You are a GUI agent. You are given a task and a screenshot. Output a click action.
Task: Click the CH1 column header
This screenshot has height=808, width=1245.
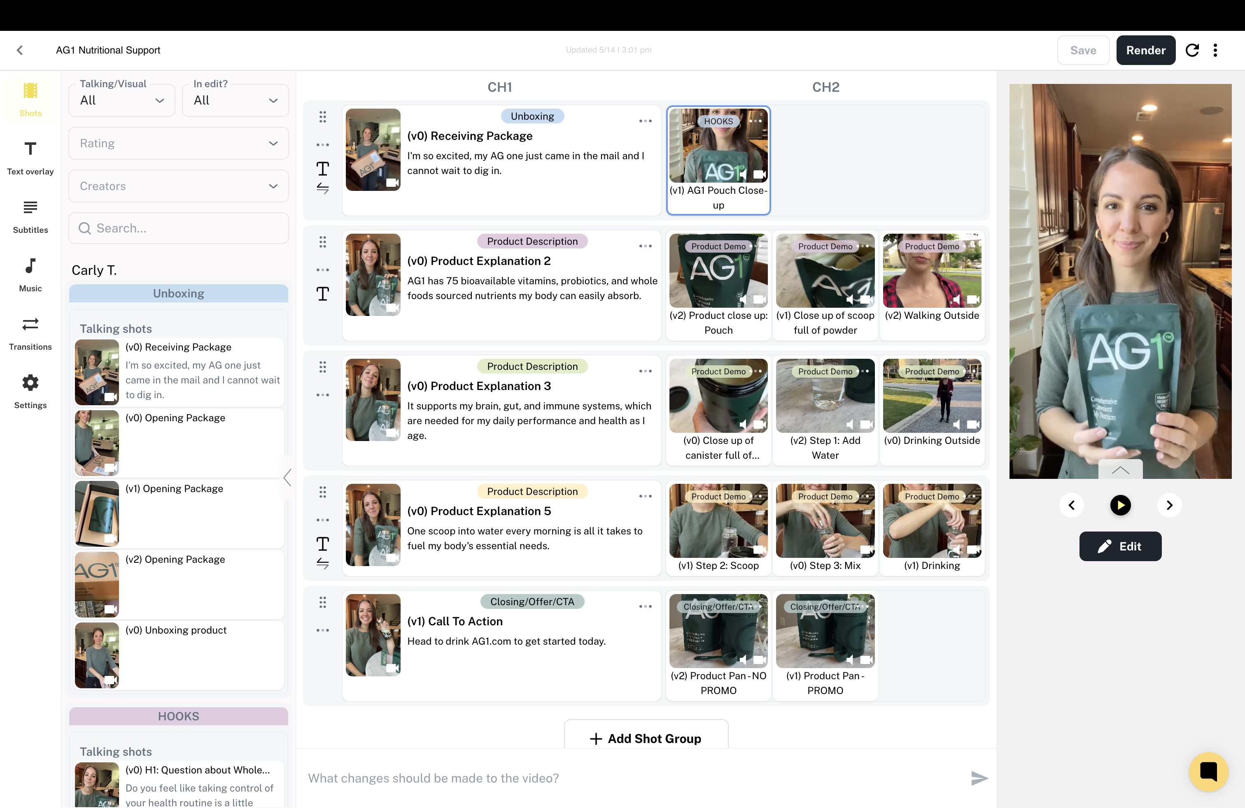point(499,87)
